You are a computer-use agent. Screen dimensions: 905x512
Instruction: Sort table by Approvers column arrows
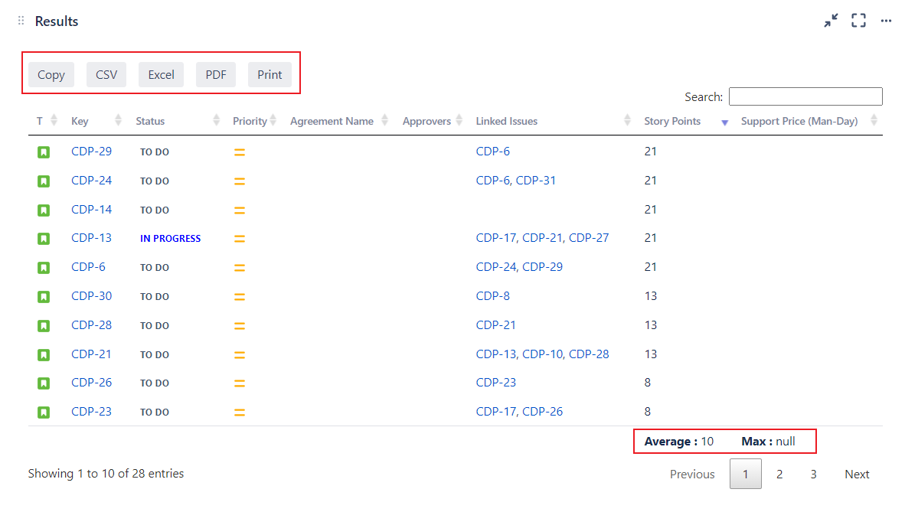pyautogui.click(x=459, y=120)
